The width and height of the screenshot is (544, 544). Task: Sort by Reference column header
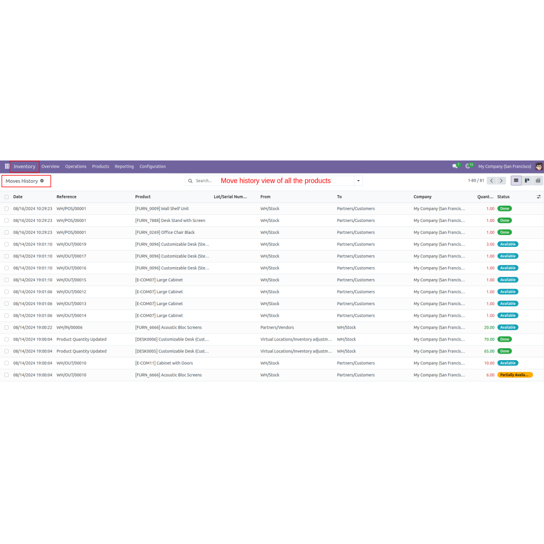coord(66,197)
